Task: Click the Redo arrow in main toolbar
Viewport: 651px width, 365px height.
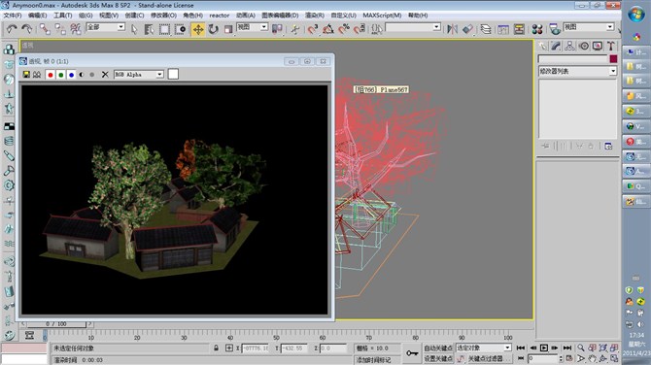Action: click(27, 28)
